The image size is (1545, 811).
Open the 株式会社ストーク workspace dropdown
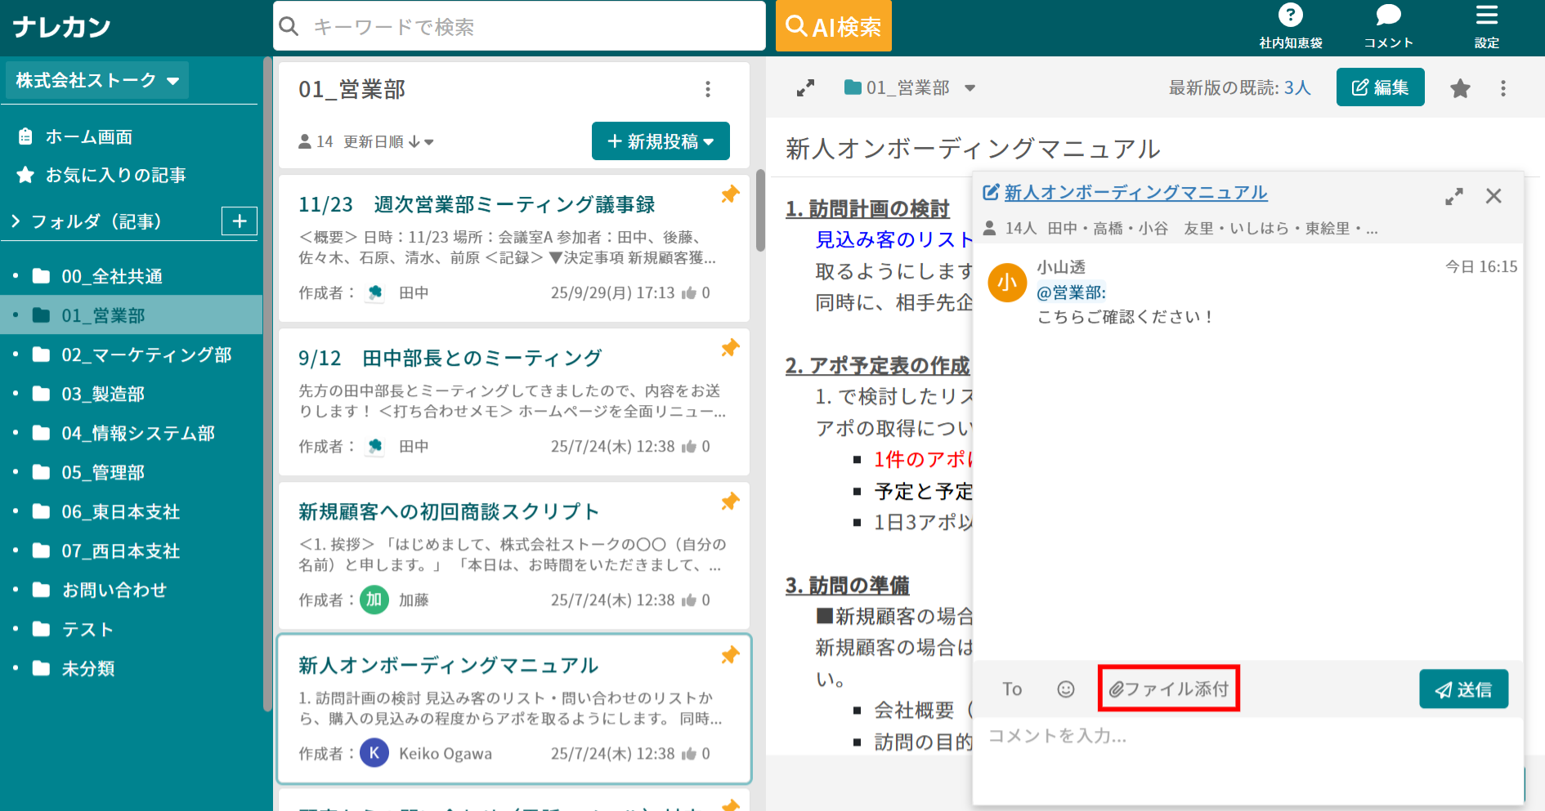pos(96,80)
